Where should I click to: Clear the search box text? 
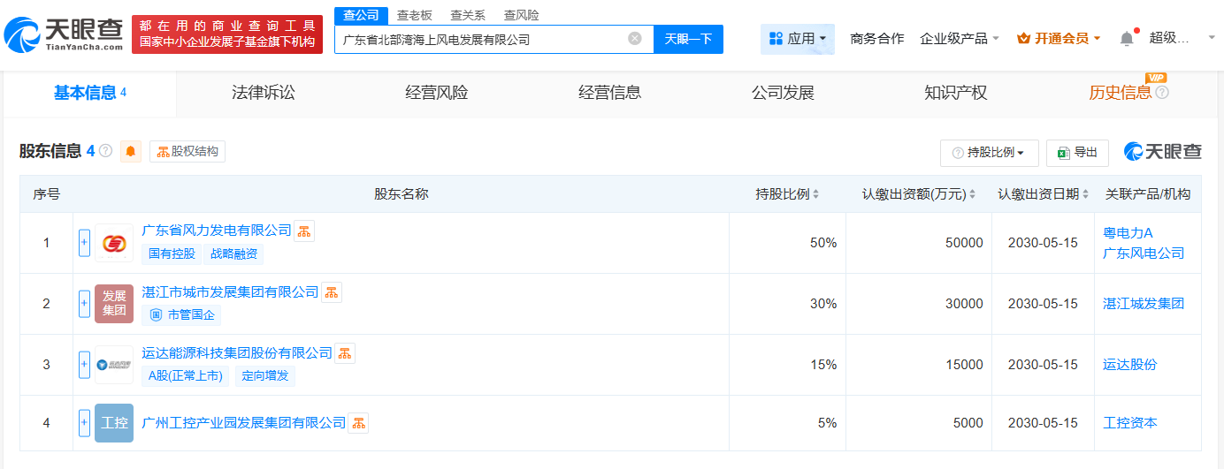635,39
